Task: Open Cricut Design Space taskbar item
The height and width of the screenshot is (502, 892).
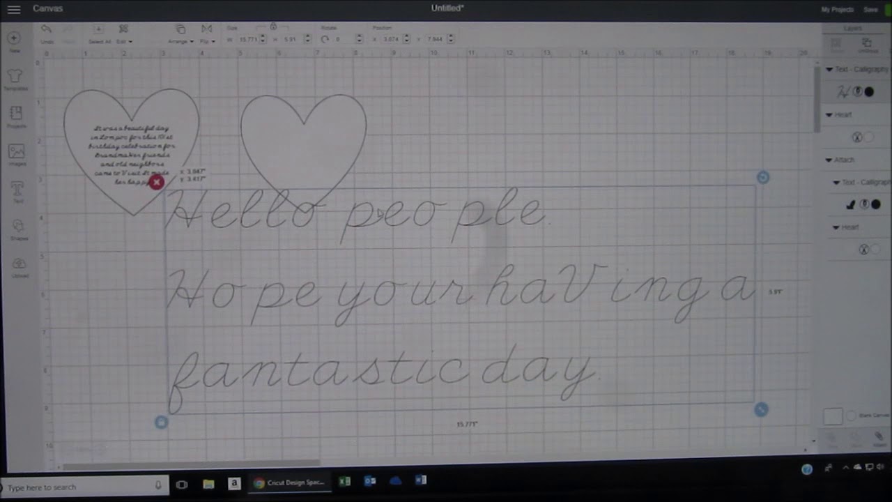Action: [289, 482]
